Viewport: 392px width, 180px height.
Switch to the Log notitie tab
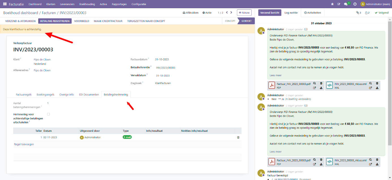pos(291,13)
